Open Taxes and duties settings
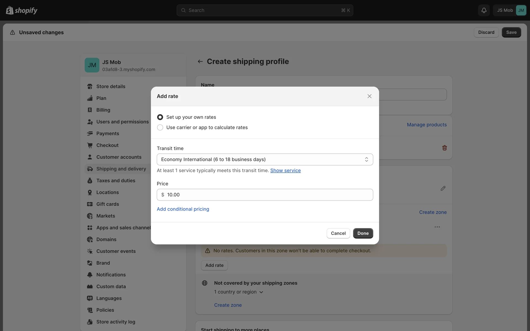Image resolution: width=530 pixels, height=331 pixels. 116,181
